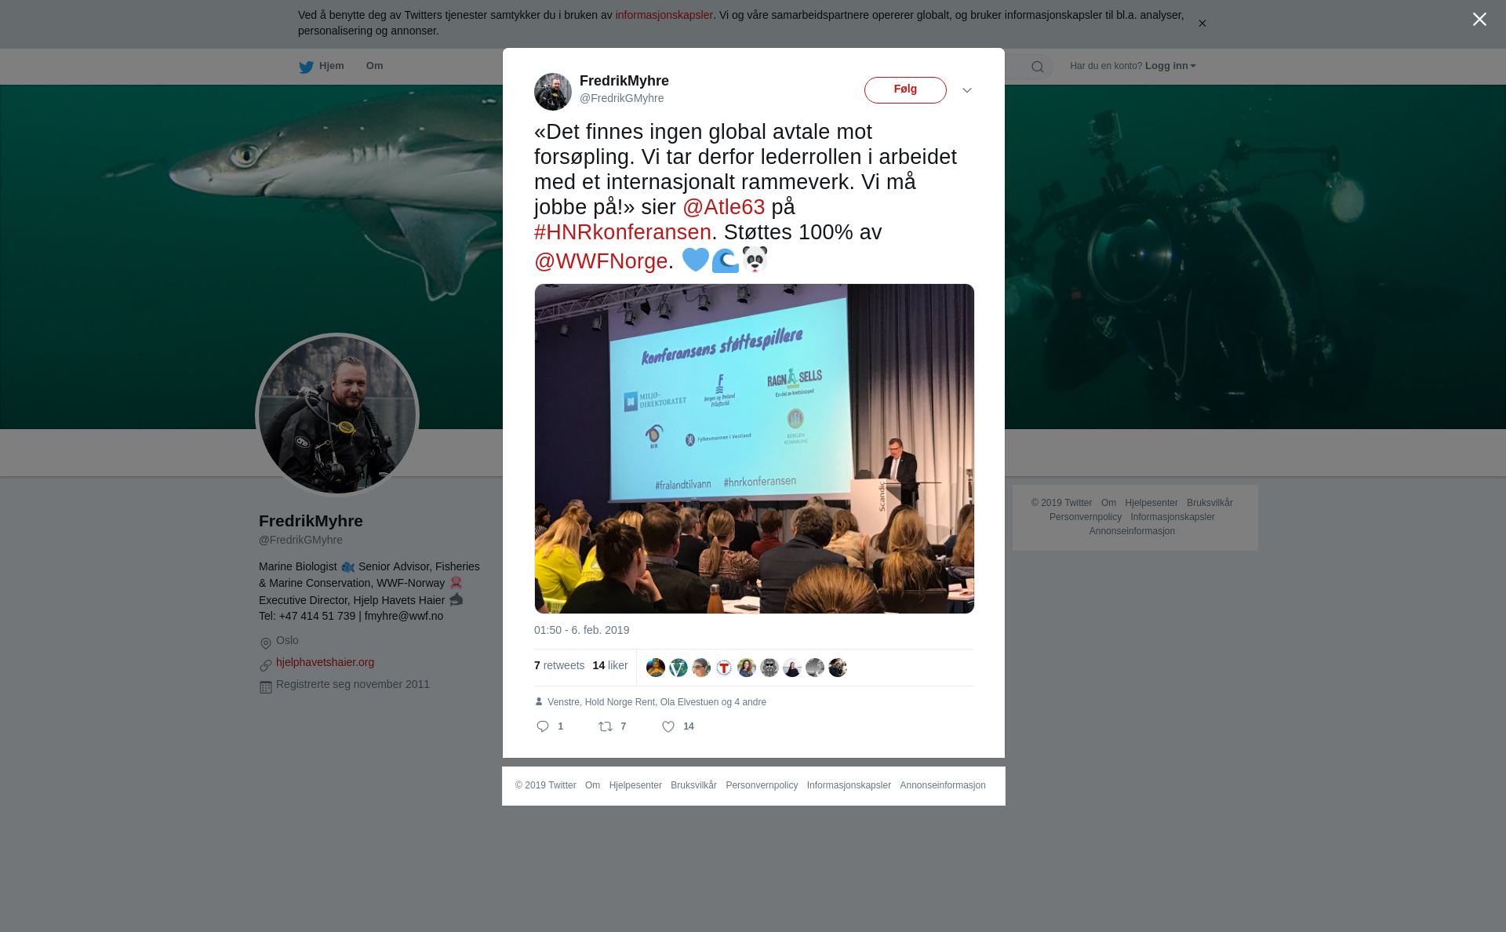Click the search magnifier icon

1038,67
